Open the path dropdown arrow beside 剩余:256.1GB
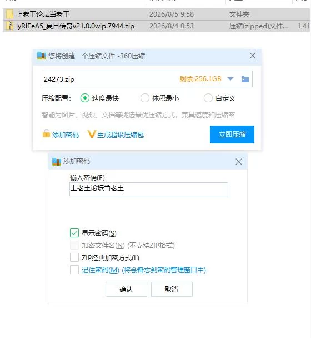Image resolution: width=316 pixels, height=338 pixels. pyautogui.click(x=230, y=79)
